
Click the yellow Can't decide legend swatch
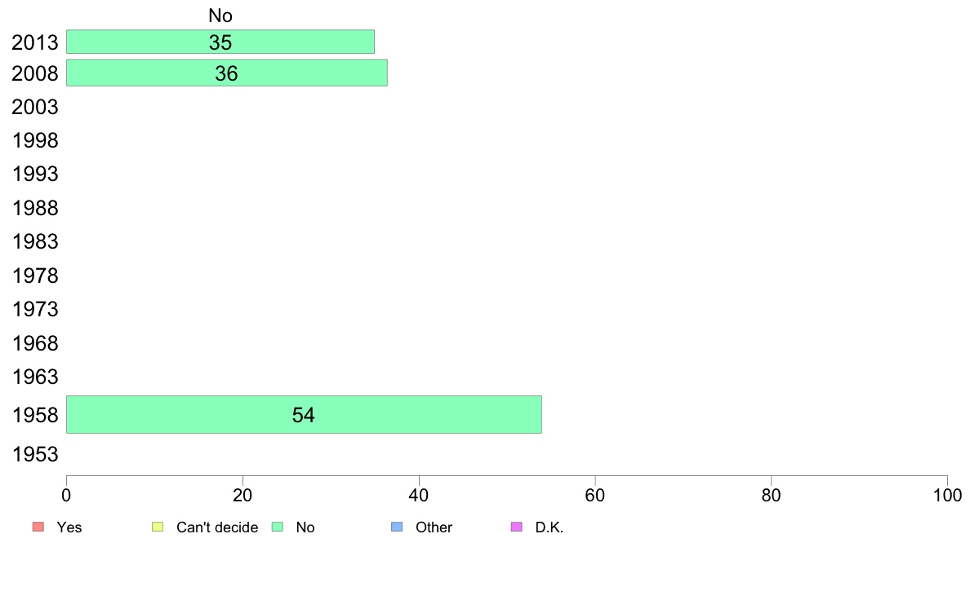click(158, 527)
